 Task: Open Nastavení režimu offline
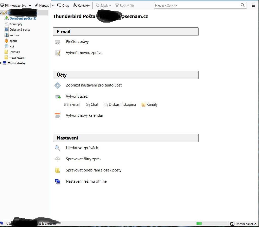coord(86,181)
